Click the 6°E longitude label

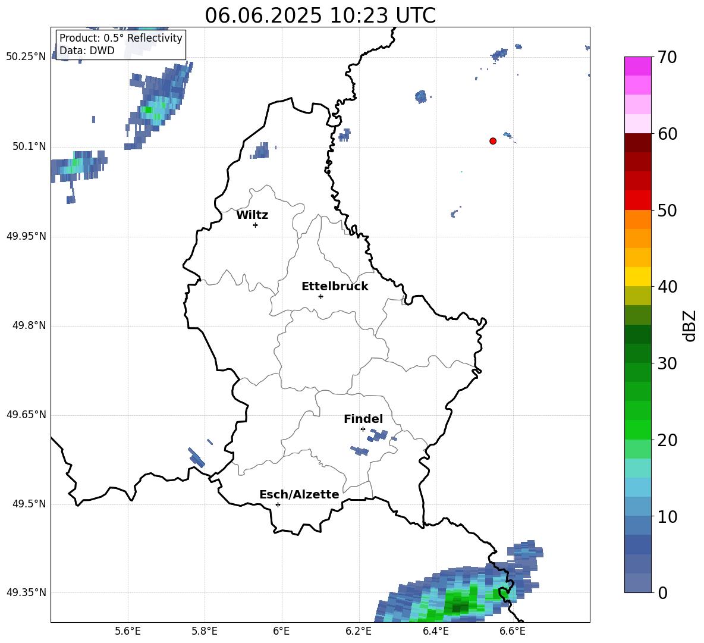(x=281, y=631)
